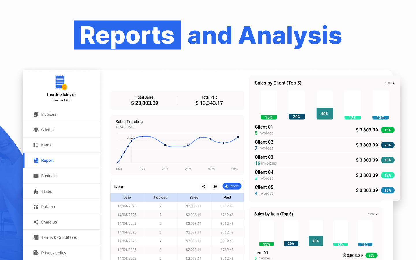
Task: Click the Privacy policy shield icon
Action: [x=36, y=253]
